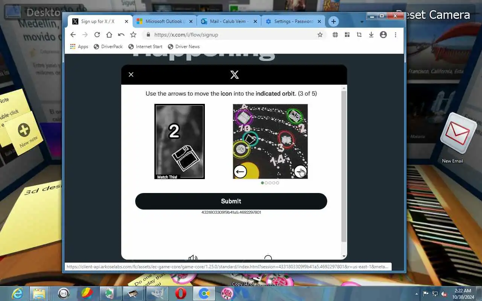The image size is (482, 301).
Task: Open the DriverPack bookmark
Action: click(x=108, y=47)
